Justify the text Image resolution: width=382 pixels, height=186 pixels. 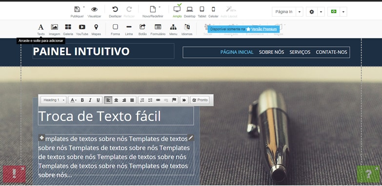click(x=132, y=100)
